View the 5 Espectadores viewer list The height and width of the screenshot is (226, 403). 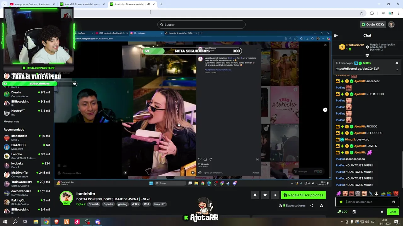coord(292,206)
